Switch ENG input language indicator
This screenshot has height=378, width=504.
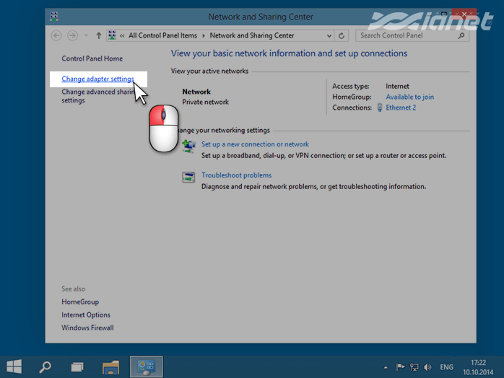point(447,367)
